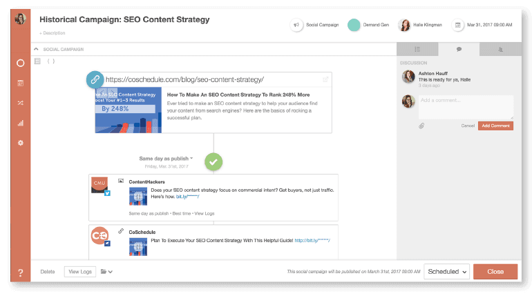The height and width of the screenshot is (298, 532).
Task: Open the folder dropdown in the footer
Action: point(106,272)
